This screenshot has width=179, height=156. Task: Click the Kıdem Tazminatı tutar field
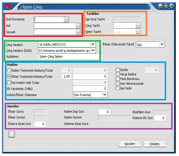(90, 70)
